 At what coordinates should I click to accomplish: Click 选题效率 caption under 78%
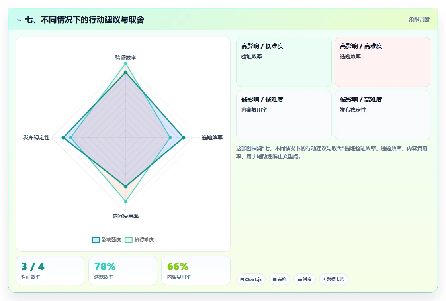tap(104, 277)
